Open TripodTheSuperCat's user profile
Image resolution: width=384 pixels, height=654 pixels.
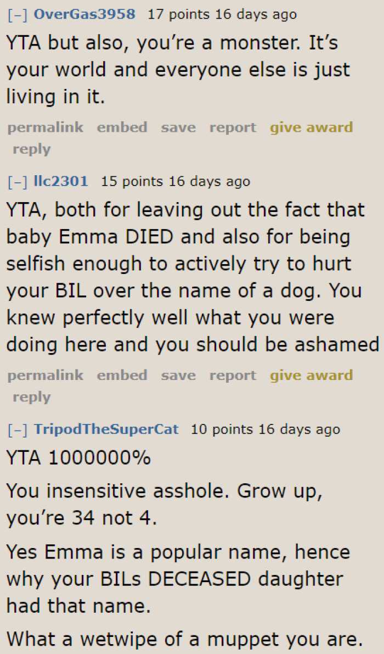point(106,429)
